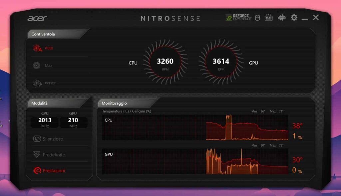Click the CPU temperature graph
The width and height of the screenshot is (341, 196).
click(x=195, y=128)
